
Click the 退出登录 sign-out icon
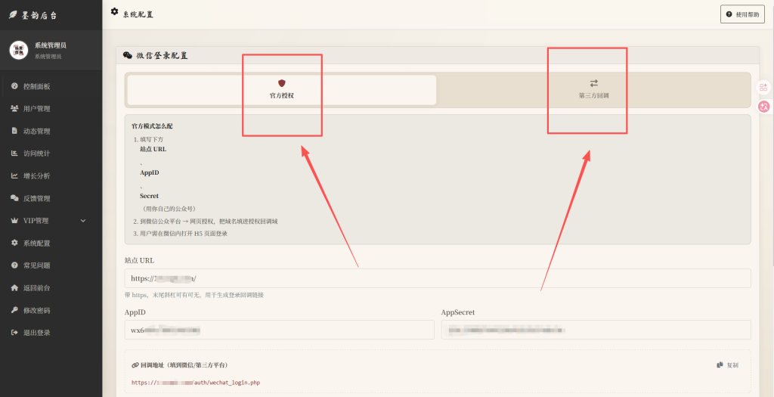click(x=14, y=333)
